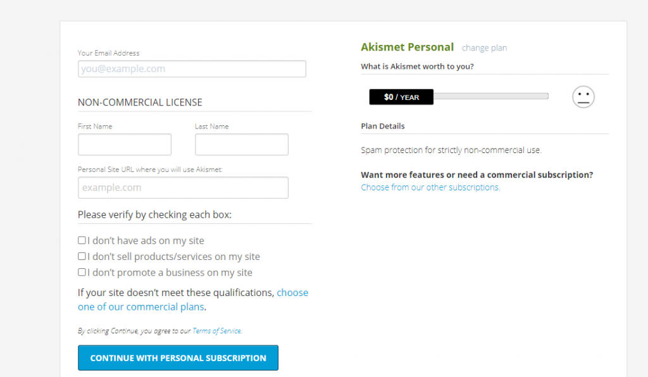Open the Terms of Service link
Image resolution: width=648 pixels, height=377 pixels.
pyautogui.click(x=217, y=331)
